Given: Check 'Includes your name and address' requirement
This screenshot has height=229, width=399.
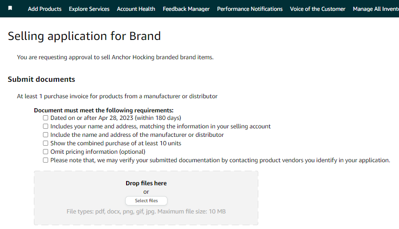Looking at the screenshot, I should click(46, 126).
